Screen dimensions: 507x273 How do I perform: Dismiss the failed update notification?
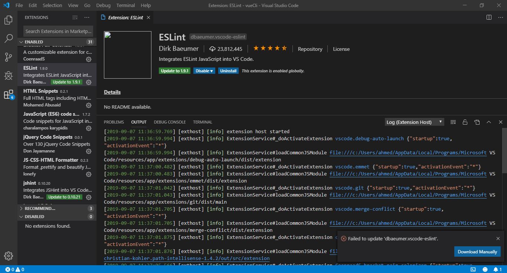(498, 239)
